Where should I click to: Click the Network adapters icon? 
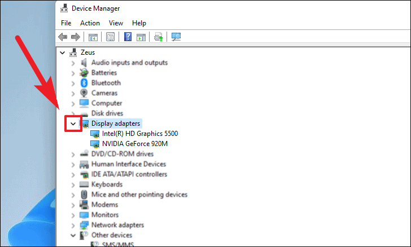point(84,225)
